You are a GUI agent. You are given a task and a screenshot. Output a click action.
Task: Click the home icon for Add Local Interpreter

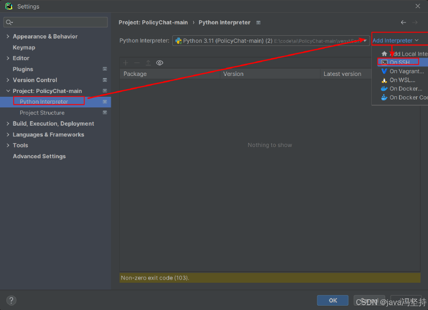pyautogui.click(x=384, y=53)
